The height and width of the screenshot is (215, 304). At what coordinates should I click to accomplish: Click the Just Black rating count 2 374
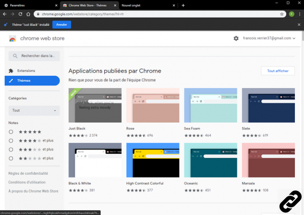[x=93, y=135]
